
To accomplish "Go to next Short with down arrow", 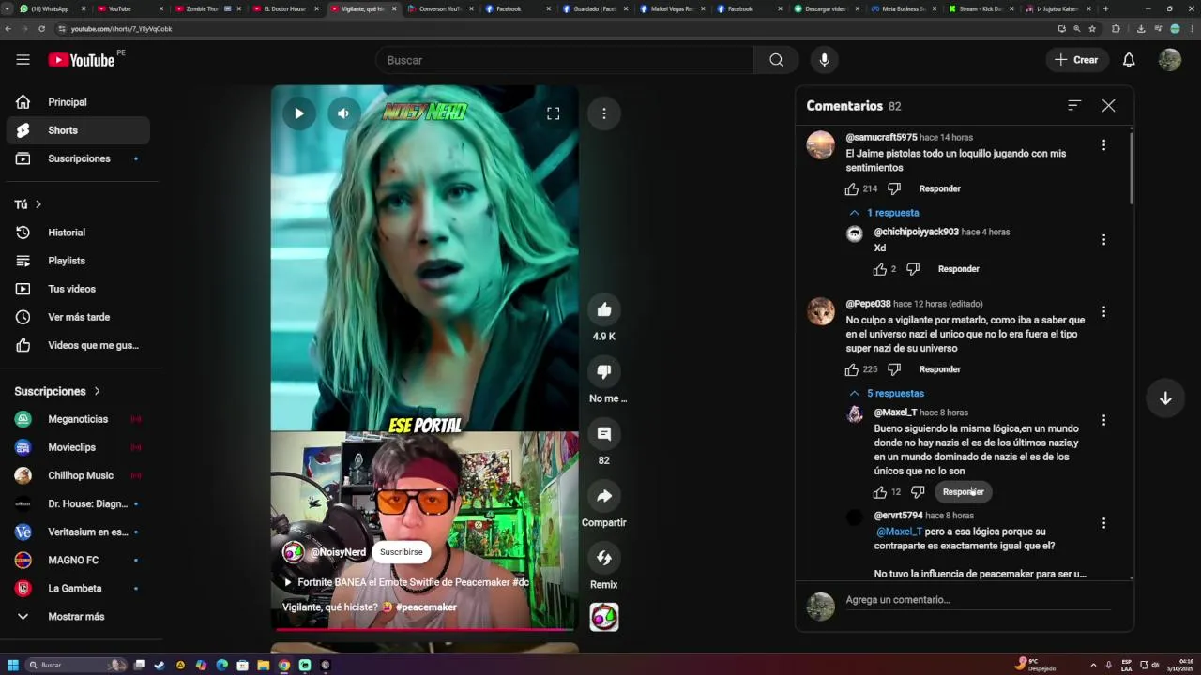I will point(1164,398).
